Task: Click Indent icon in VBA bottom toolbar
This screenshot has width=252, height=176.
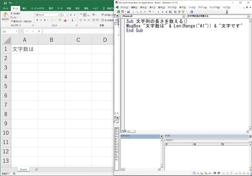Action: [x=215, y=173]
